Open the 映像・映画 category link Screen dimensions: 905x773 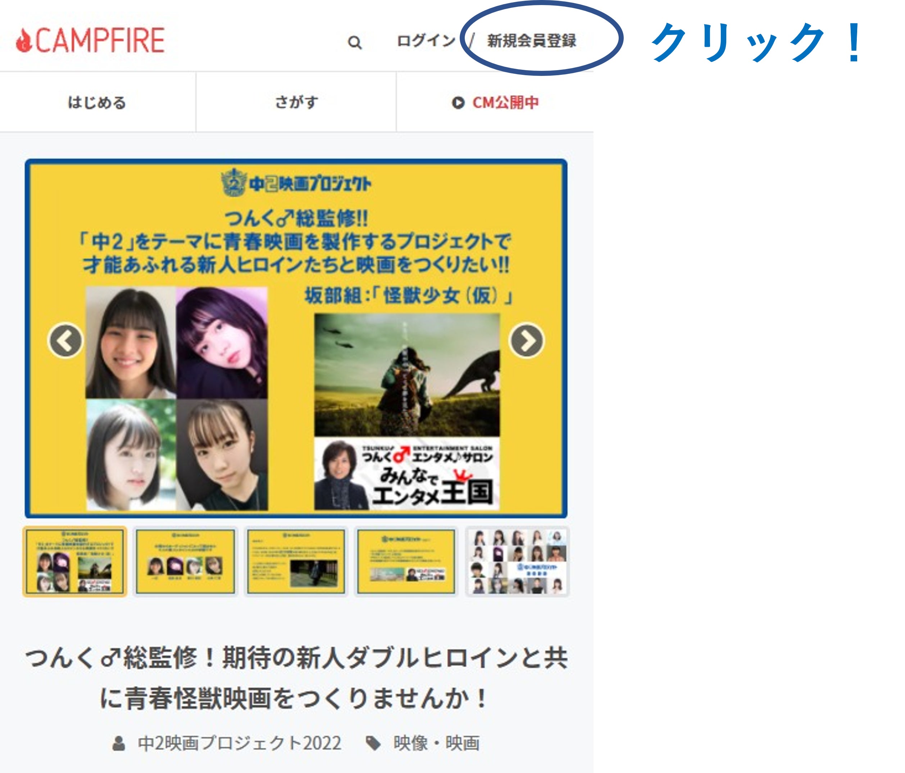[436, 743]
